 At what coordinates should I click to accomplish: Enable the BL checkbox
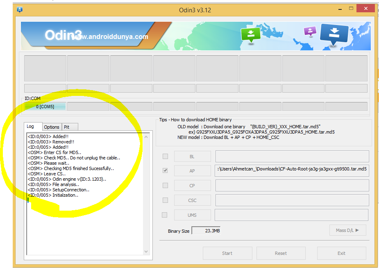coord(166,157)
